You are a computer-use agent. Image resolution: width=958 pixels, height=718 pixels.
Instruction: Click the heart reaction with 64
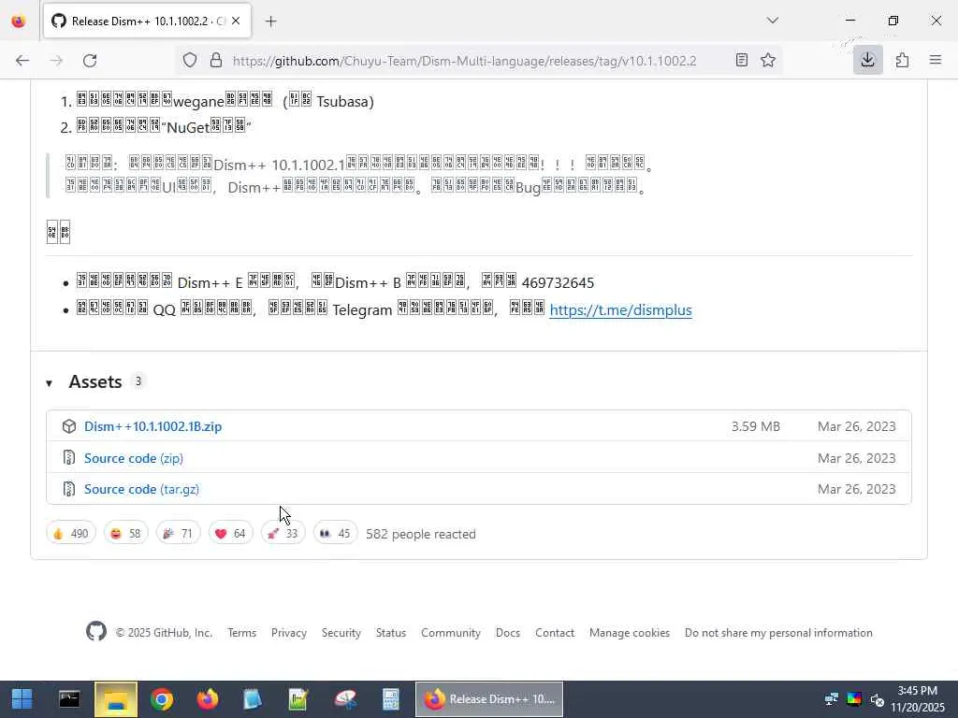tap(230, 534)
